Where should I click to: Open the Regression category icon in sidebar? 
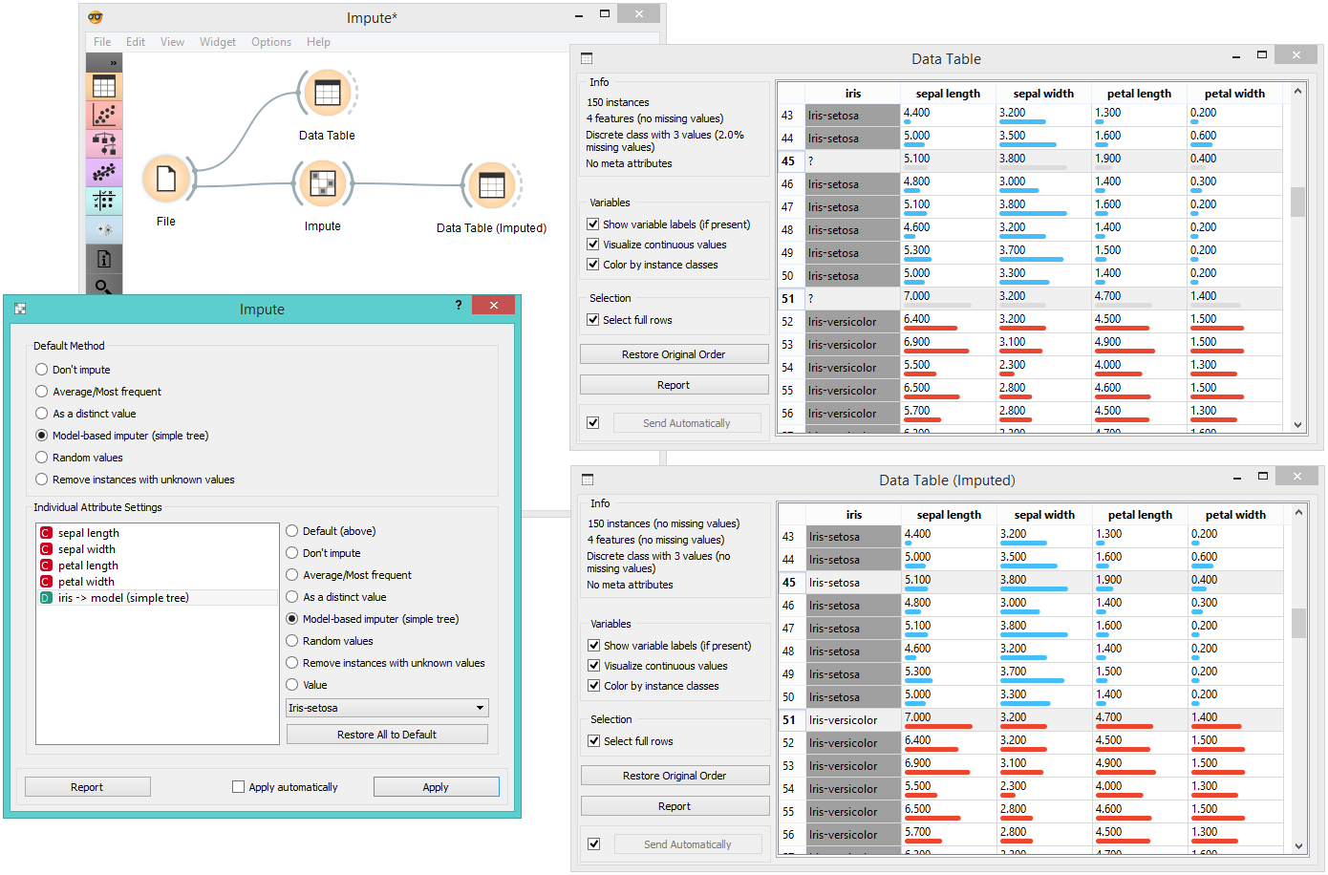(x=104, y=172)
